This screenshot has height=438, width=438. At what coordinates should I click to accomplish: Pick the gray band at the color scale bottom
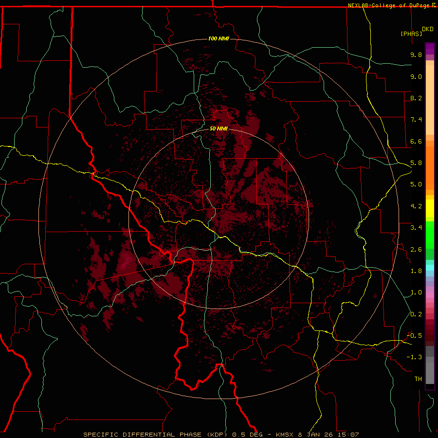pyautogui.click(x=430, y=373)
